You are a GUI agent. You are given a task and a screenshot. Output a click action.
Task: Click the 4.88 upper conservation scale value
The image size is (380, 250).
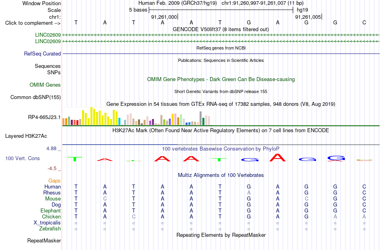(x=52, y=149)
